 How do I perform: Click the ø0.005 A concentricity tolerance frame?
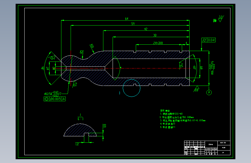[55, 99]
